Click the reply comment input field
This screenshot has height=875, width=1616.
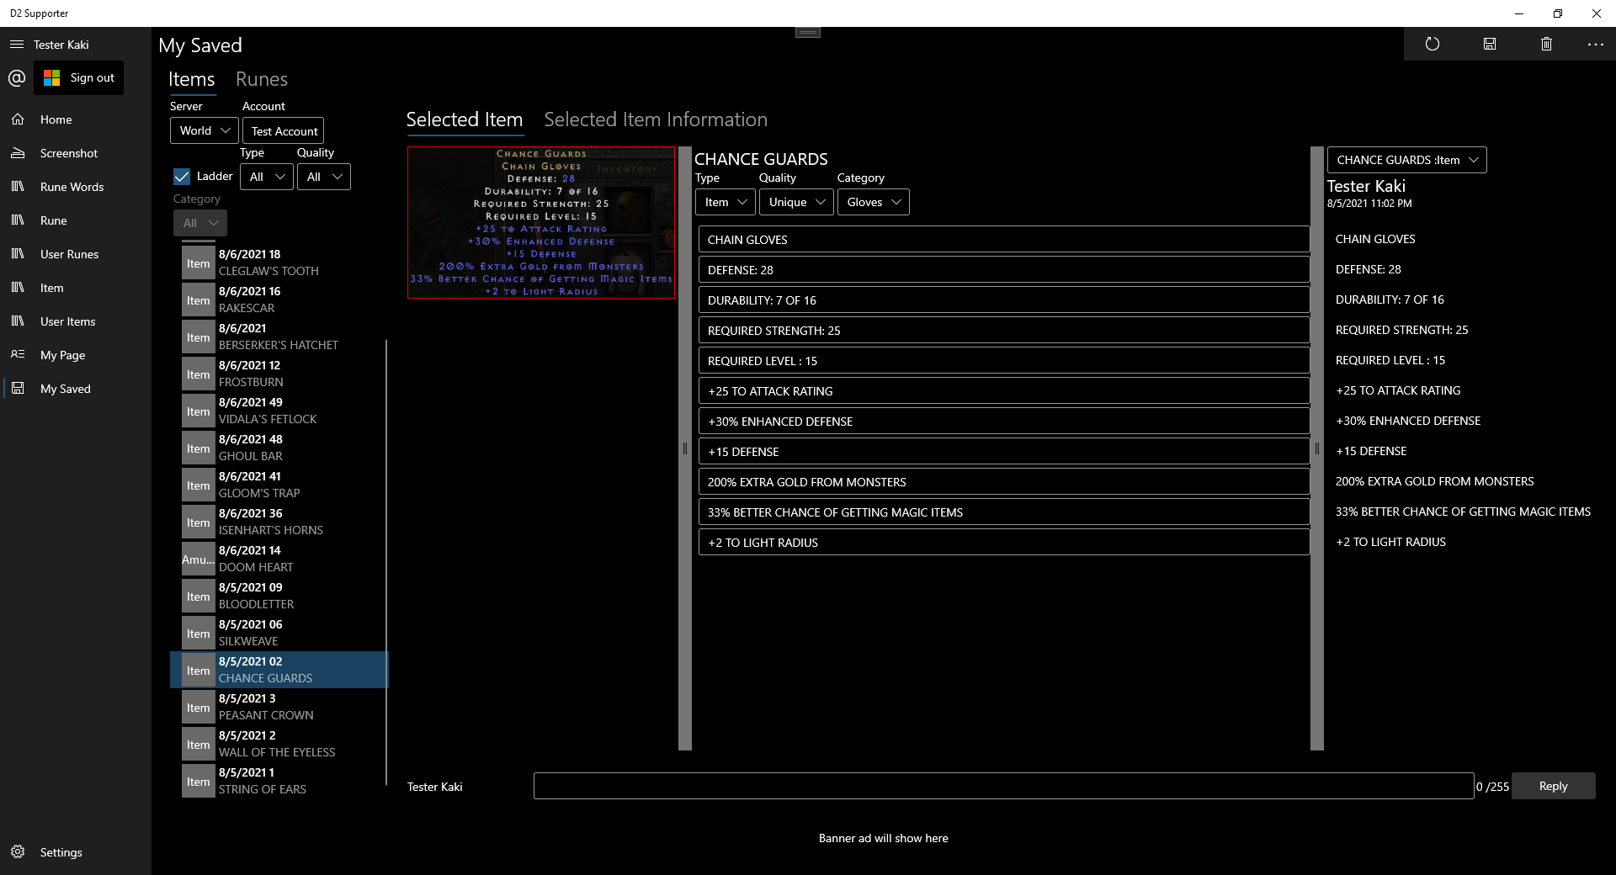pos(1003,786)
